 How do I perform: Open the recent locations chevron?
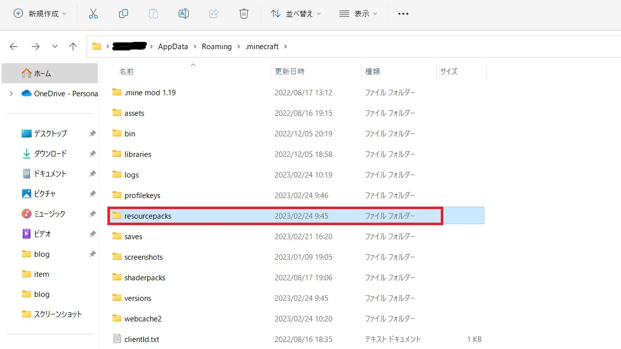point(55,47)
